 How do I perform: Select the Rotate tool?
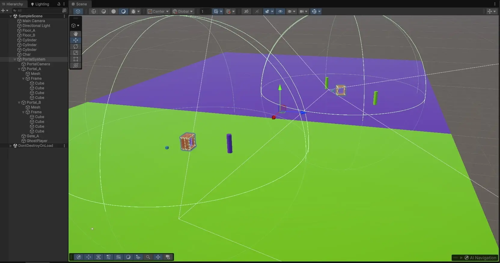76,46
